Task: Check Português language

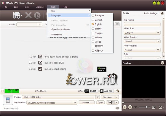Action: [x=93, y=15]
